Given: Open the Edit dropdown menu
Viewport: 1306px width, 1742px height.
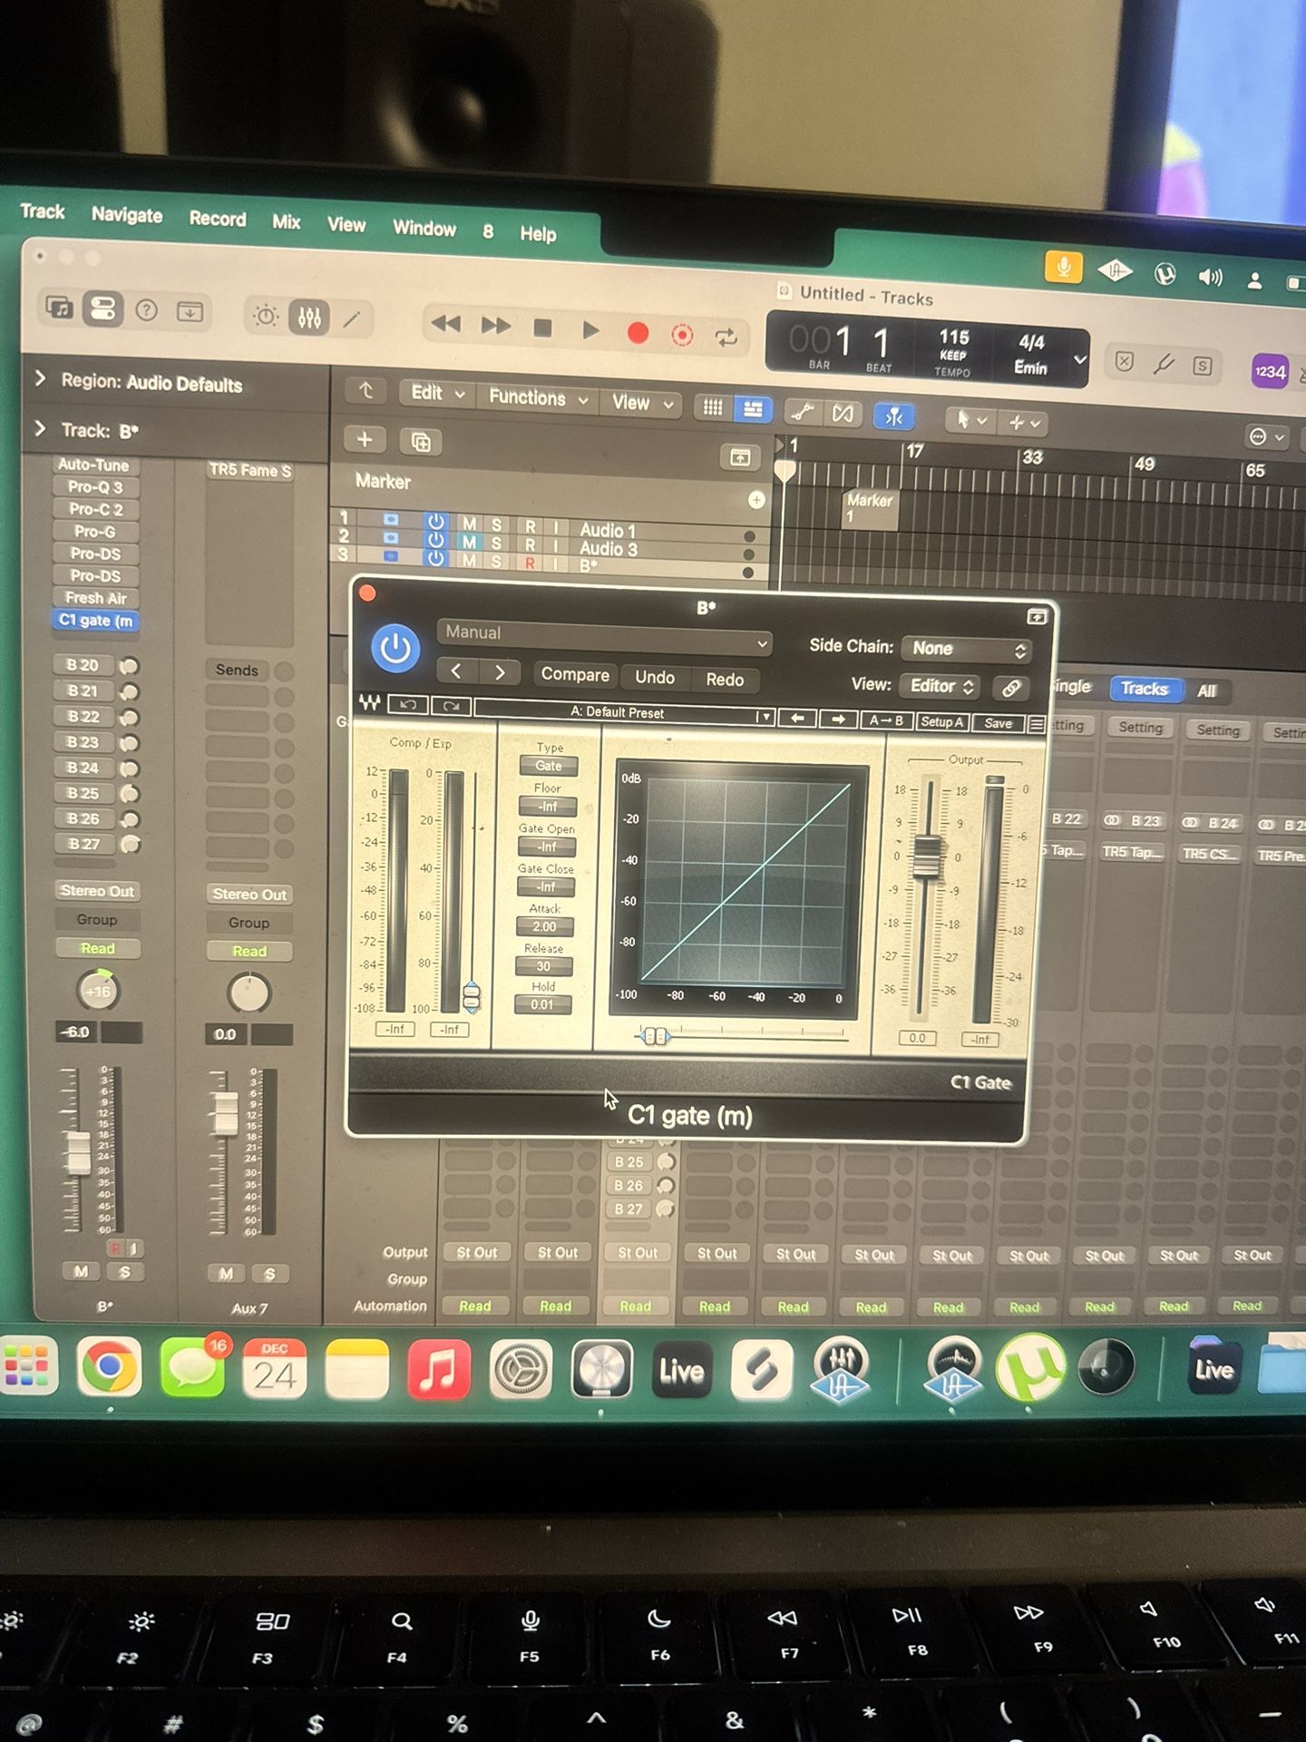Looking at the screenshot, I should click(x=438, y=394).
